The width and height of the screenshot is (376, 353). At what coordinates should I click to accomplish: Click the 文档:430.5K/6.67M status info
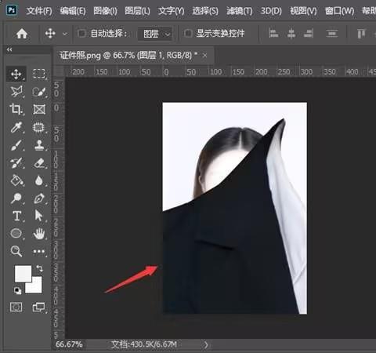click(144, 344)
